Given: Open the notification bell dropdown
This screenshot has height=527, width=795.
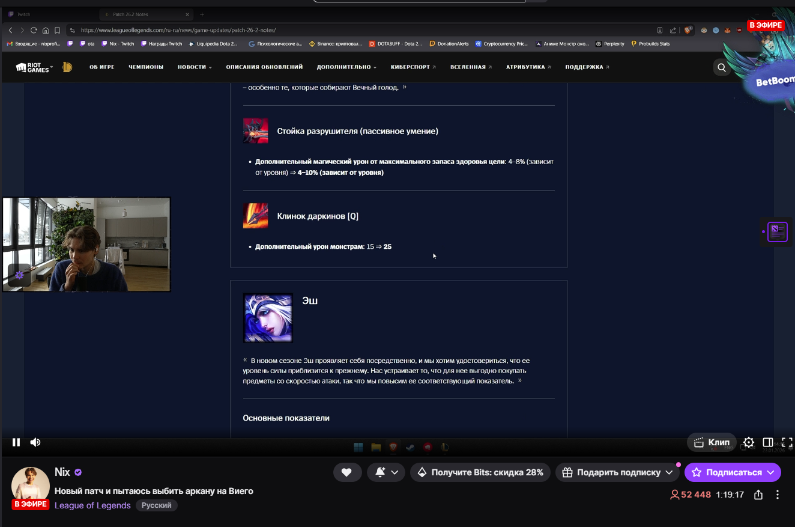Looking at the screenshot, I should pos(386,472).
